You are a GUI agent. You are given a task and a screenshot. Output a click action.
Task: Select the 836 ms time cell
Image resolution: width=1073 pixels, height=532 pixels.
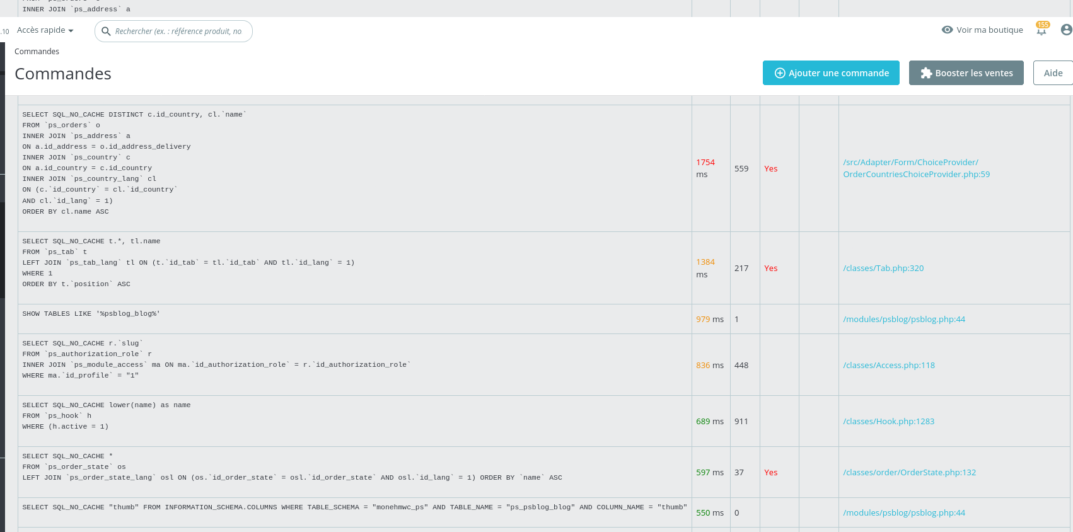point(710,365)
